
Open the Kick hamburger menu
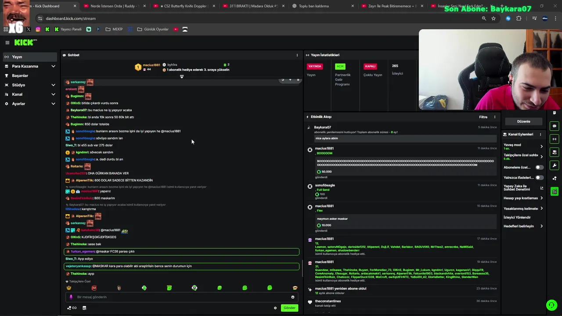(x=7, y=43)
